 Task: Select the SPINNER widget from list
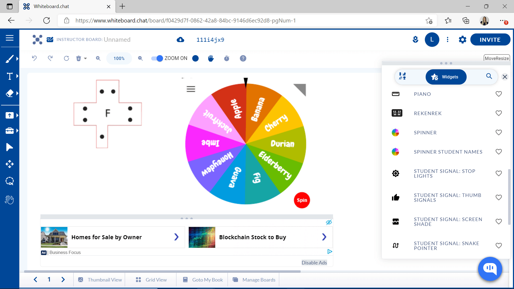425,132
